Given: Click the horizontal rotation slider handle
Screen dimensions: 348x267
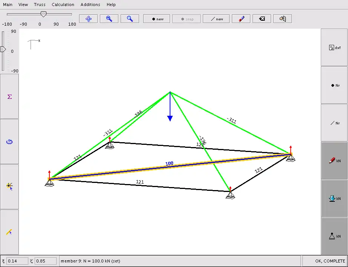Looking at the screenshot, I should pos(43,14).
